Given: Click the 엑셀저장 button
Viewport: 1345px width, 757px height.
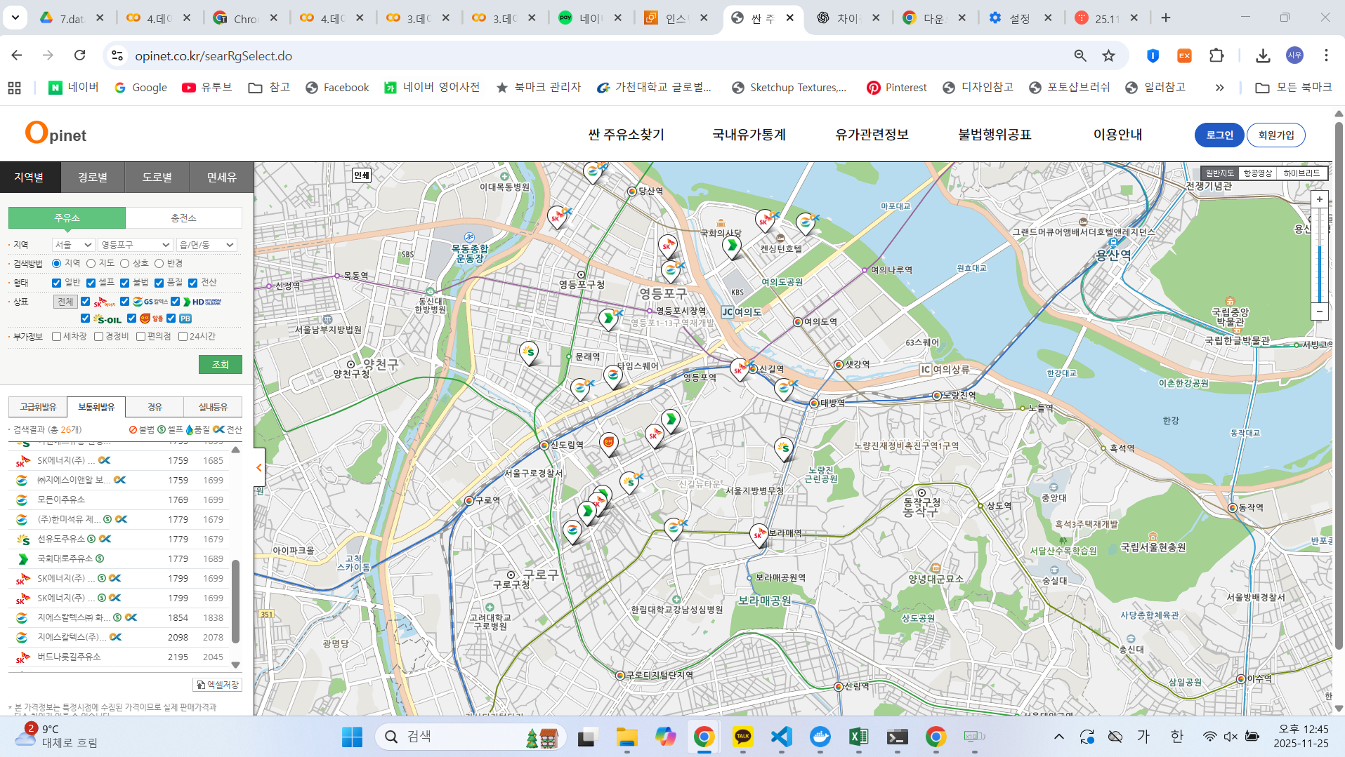Looking at the screenshot, I should click(x=218, y=685).
